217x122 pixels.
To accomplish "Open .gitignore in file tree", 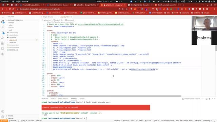I will (x=13, y=38).
